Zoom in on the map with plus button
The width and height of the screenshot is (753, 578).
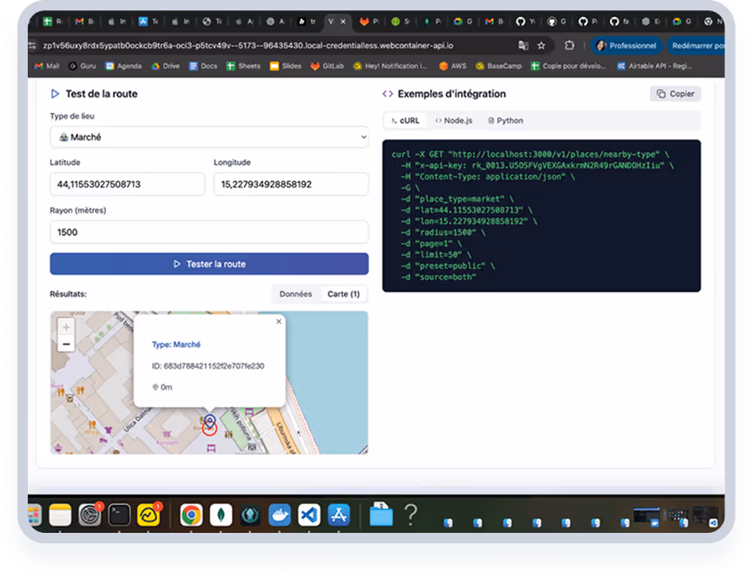click(x=67, y=327)
